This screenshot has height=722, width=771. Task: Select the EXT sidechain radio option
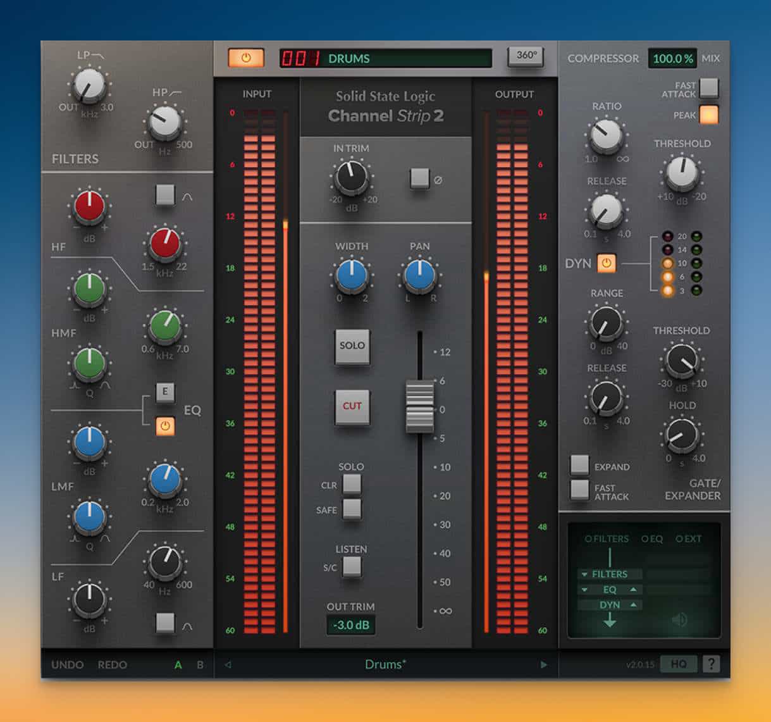tap(679, 539)
